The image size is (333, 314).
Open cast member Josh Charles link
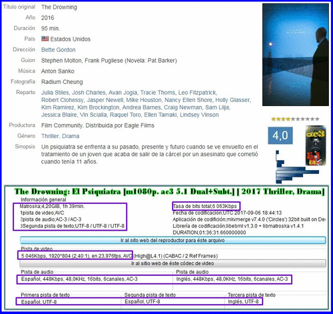tap(89, 93)
